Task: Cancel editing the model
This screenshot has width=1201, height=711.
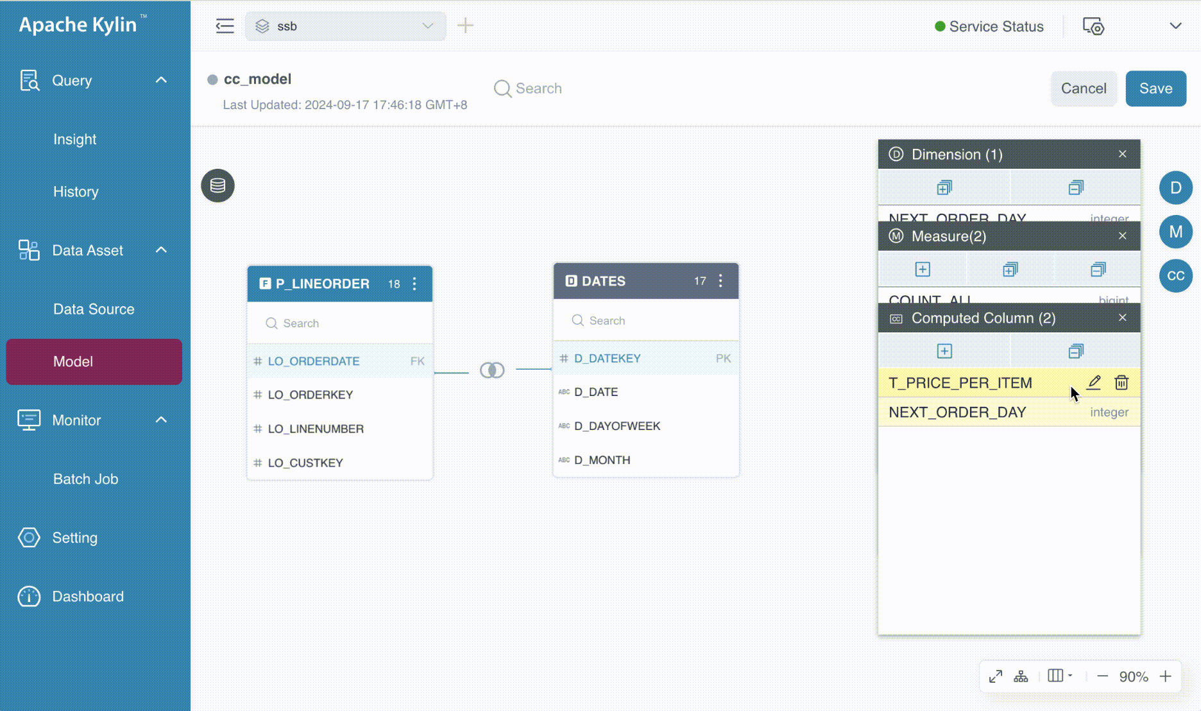Action: pyautogui.click(x=1083, y=89)
